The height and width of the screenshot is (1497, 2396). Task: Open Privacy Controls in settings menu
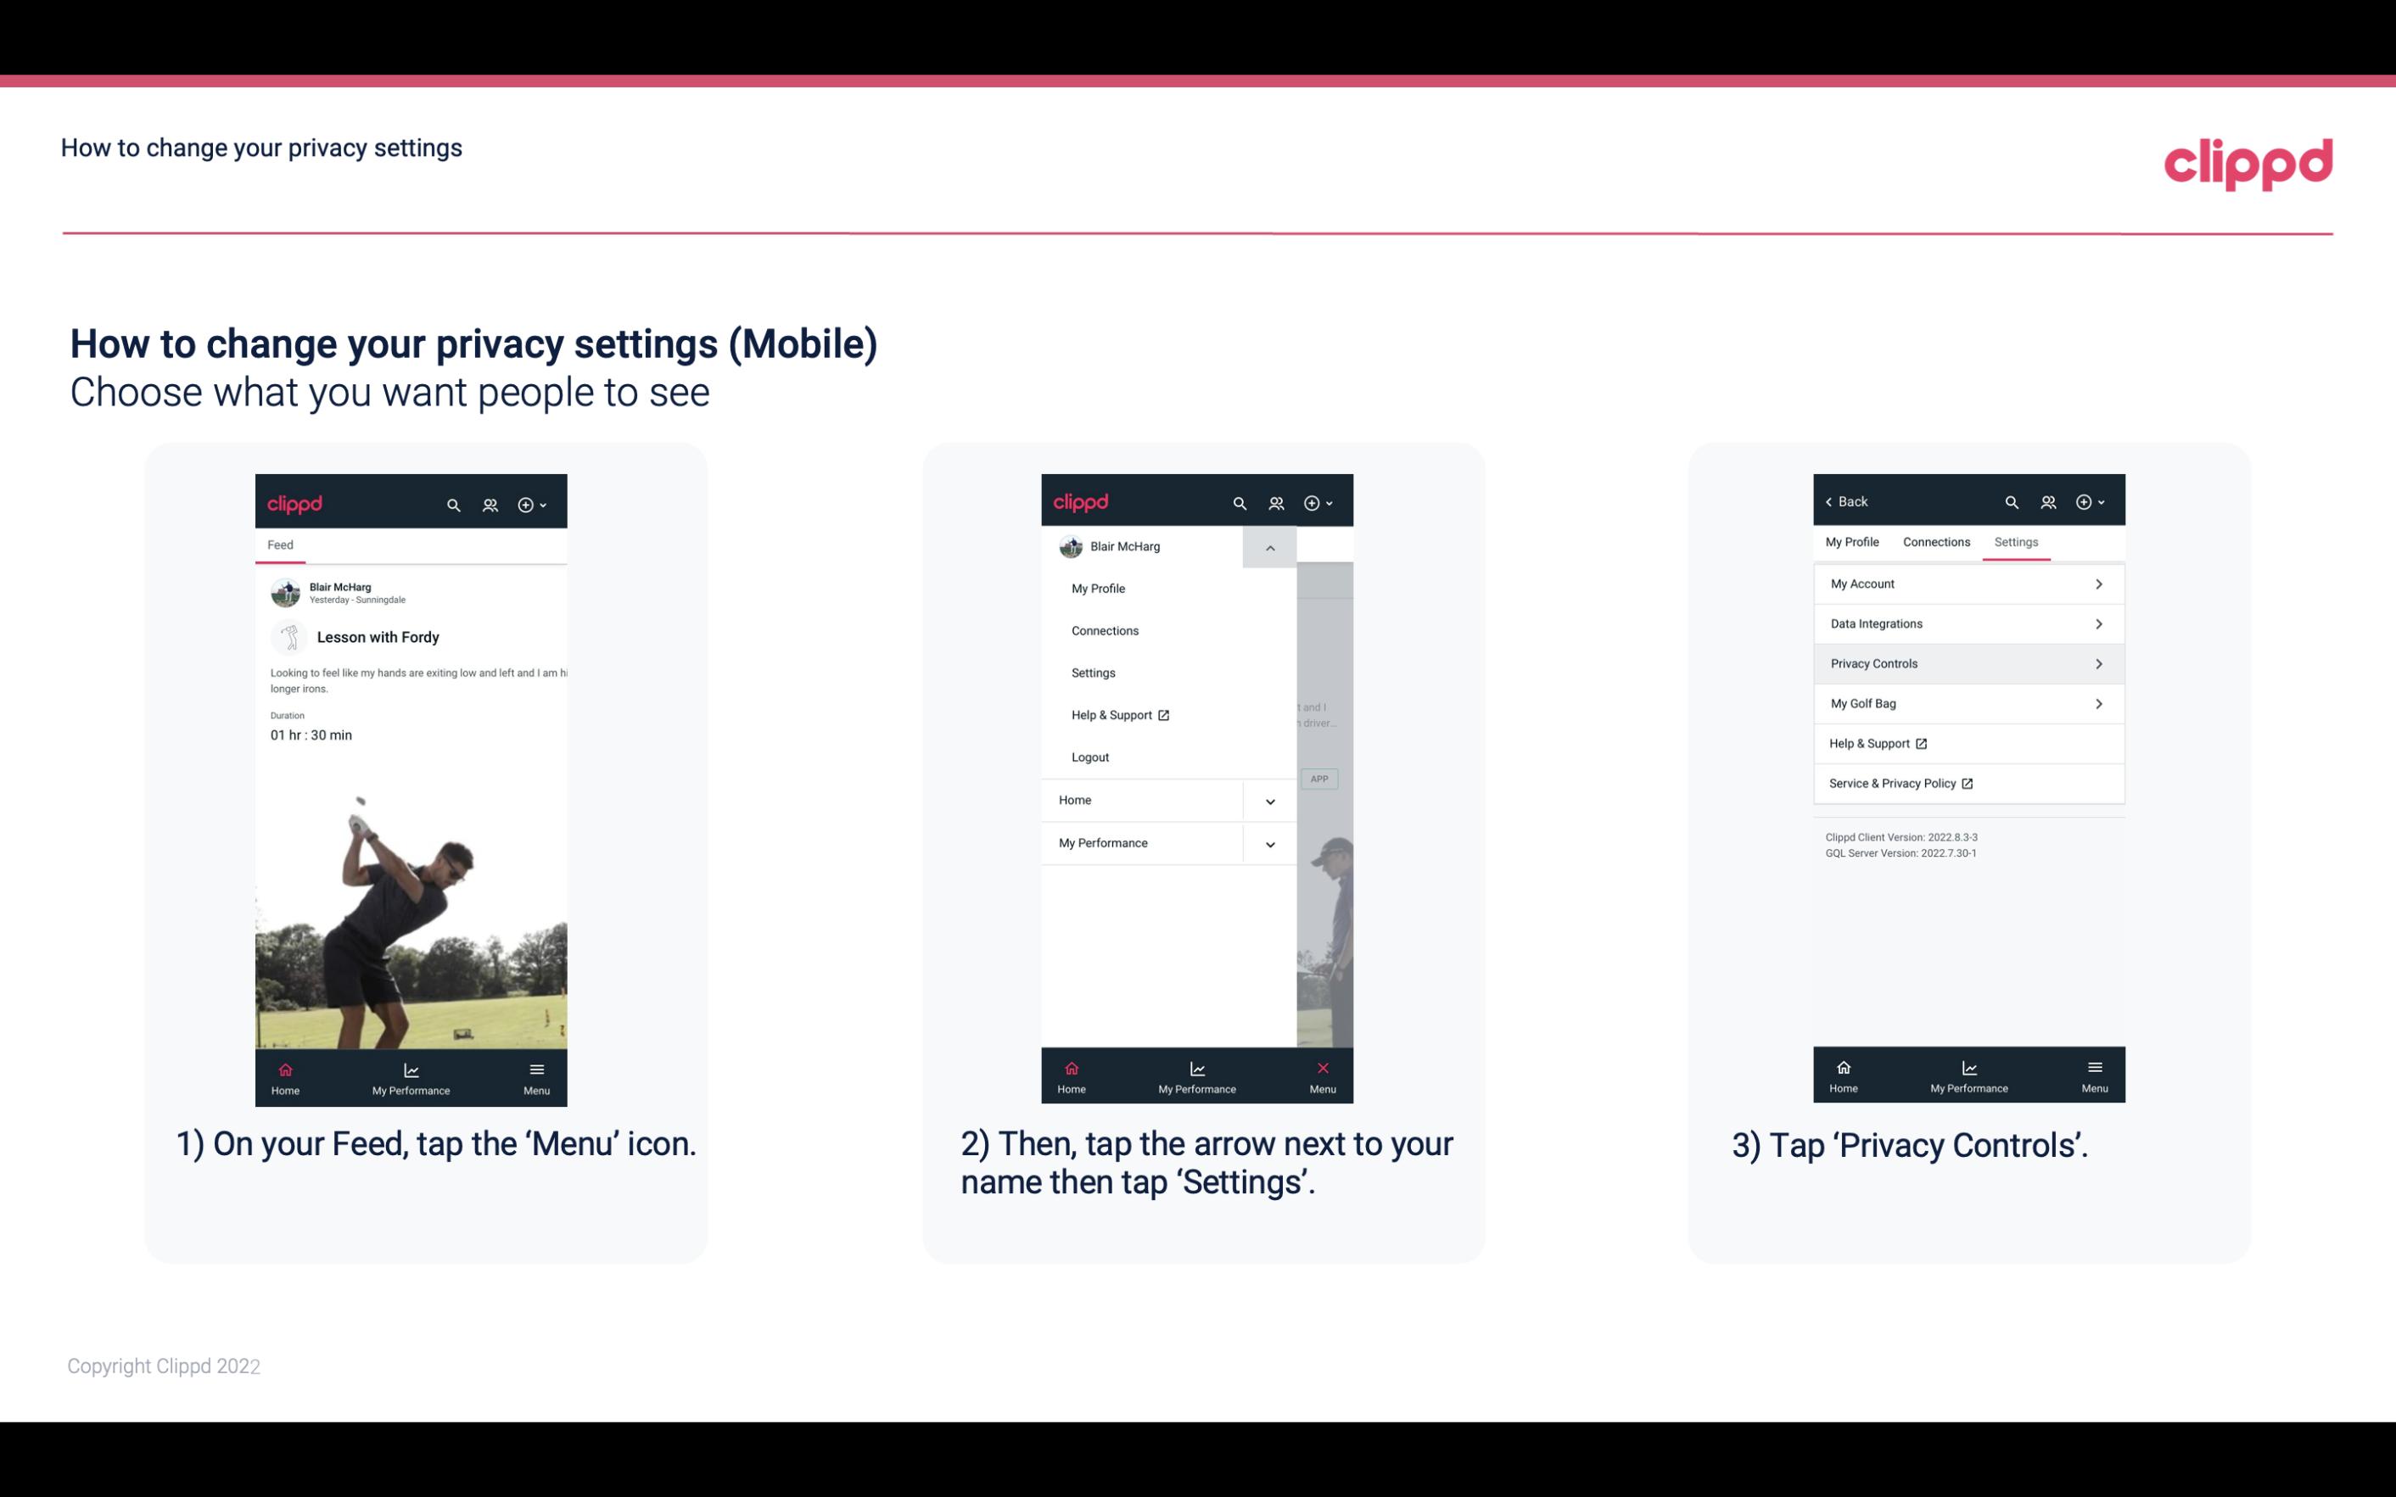[x=1967, y=662]
